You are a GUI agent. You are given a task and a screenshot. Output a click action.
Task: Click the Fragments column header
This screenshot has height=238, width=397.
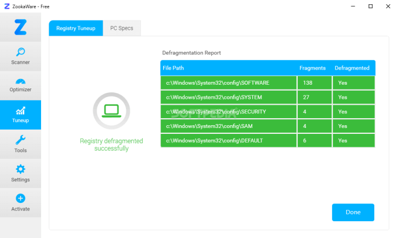coord(312,68)
